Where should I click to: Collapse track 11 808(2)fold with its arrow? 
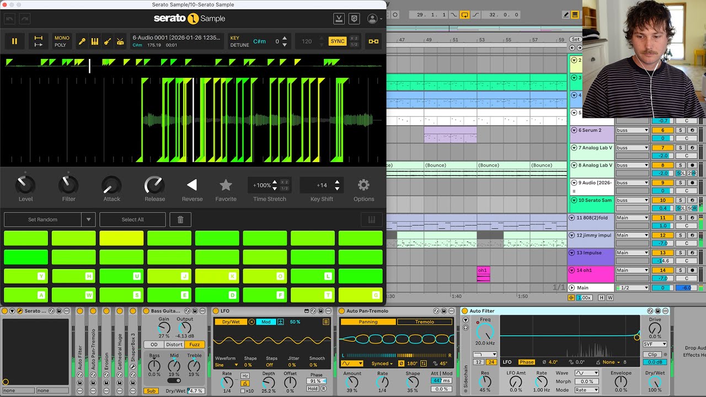(573, 218)
